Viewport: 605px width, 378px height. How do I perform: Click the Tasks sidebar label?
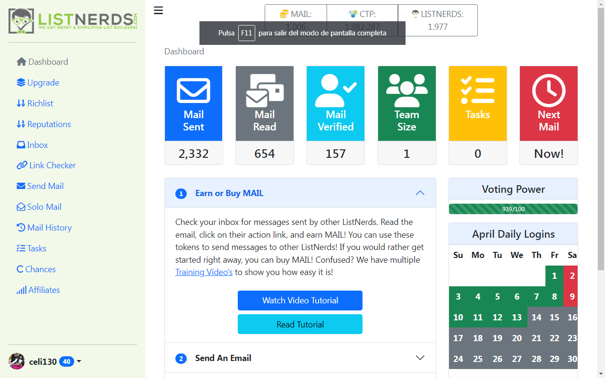[x=37, y=249]
